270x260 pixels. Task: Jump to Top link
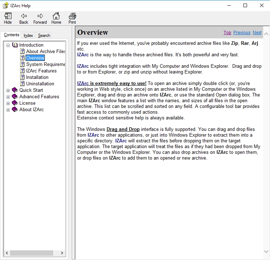(x=227, y=33)
